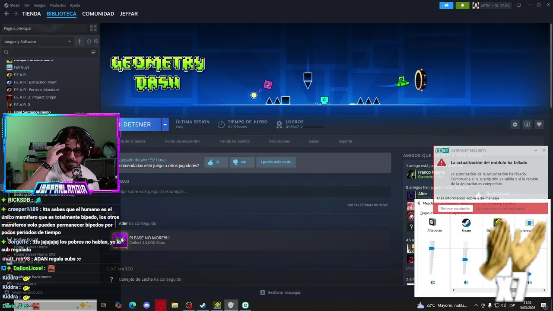Image resolution: width=553 pixels, height=311 pixels.
Task: Collapse the ESET notification with chevron
Action: pyautogui.click(x=536, y=150)
